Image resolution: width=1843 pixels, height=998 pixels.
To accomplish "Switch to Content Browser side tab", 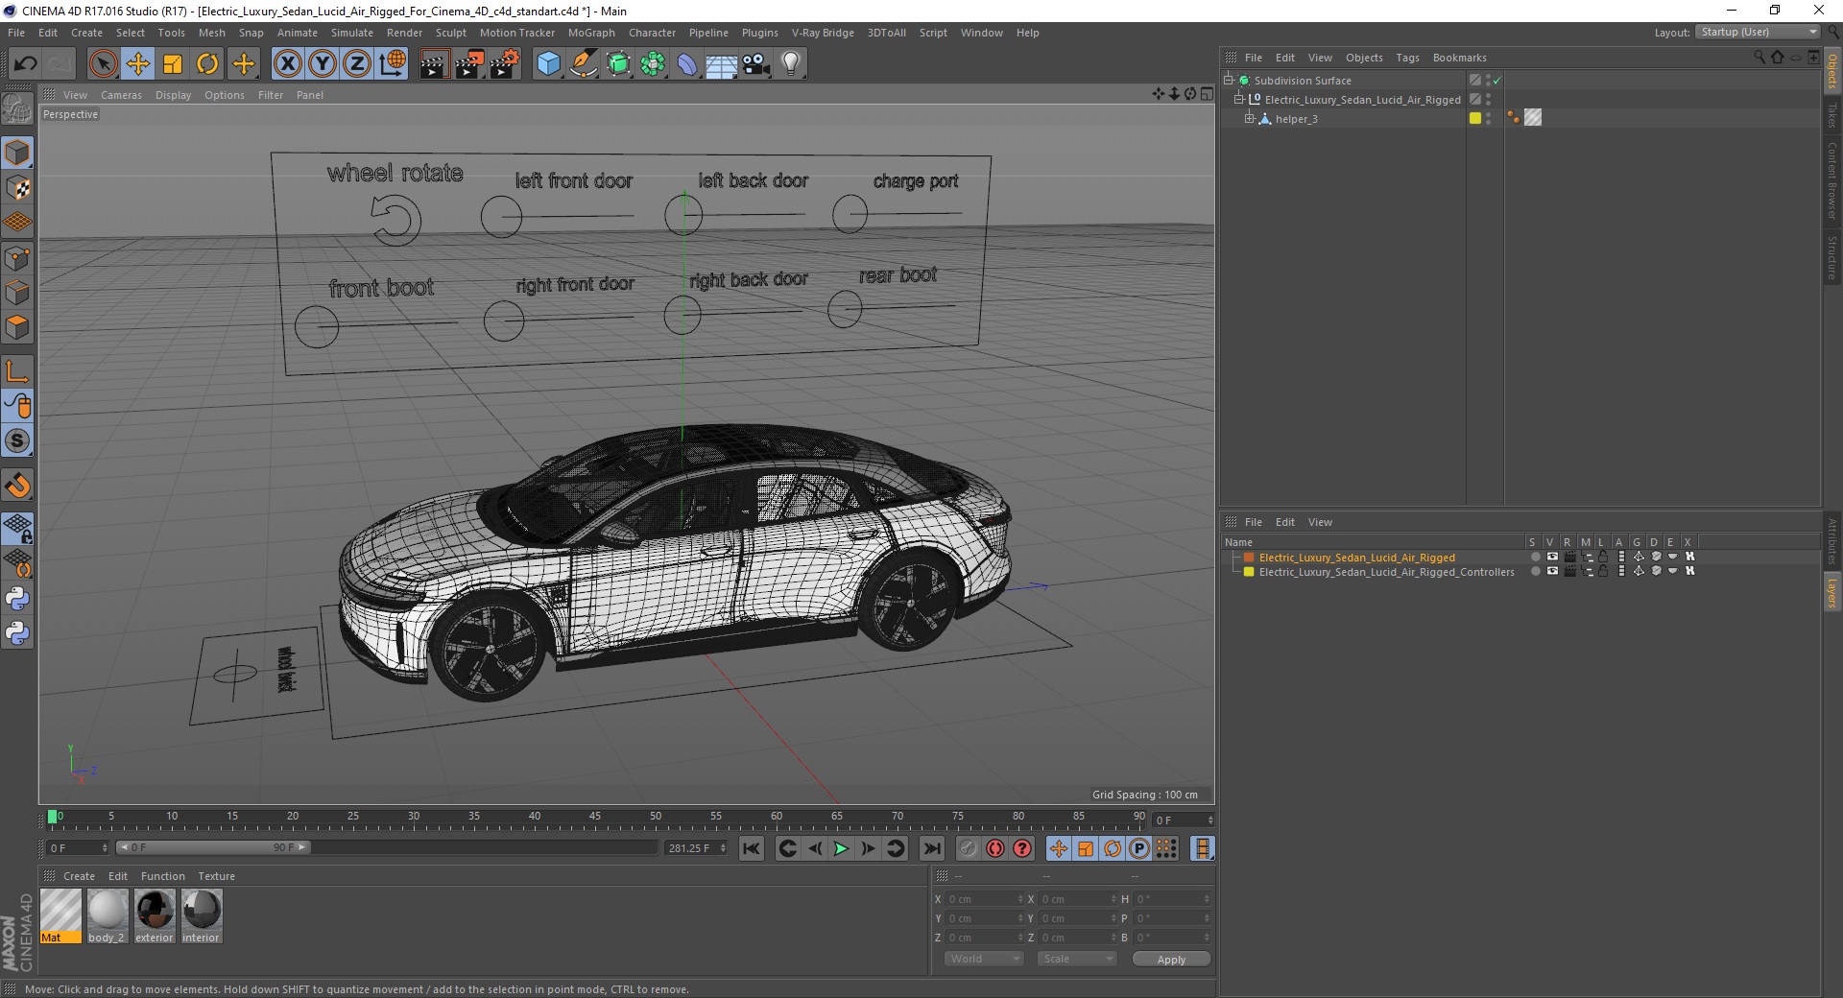I will pyautogui.click(x=1831, y=181).
